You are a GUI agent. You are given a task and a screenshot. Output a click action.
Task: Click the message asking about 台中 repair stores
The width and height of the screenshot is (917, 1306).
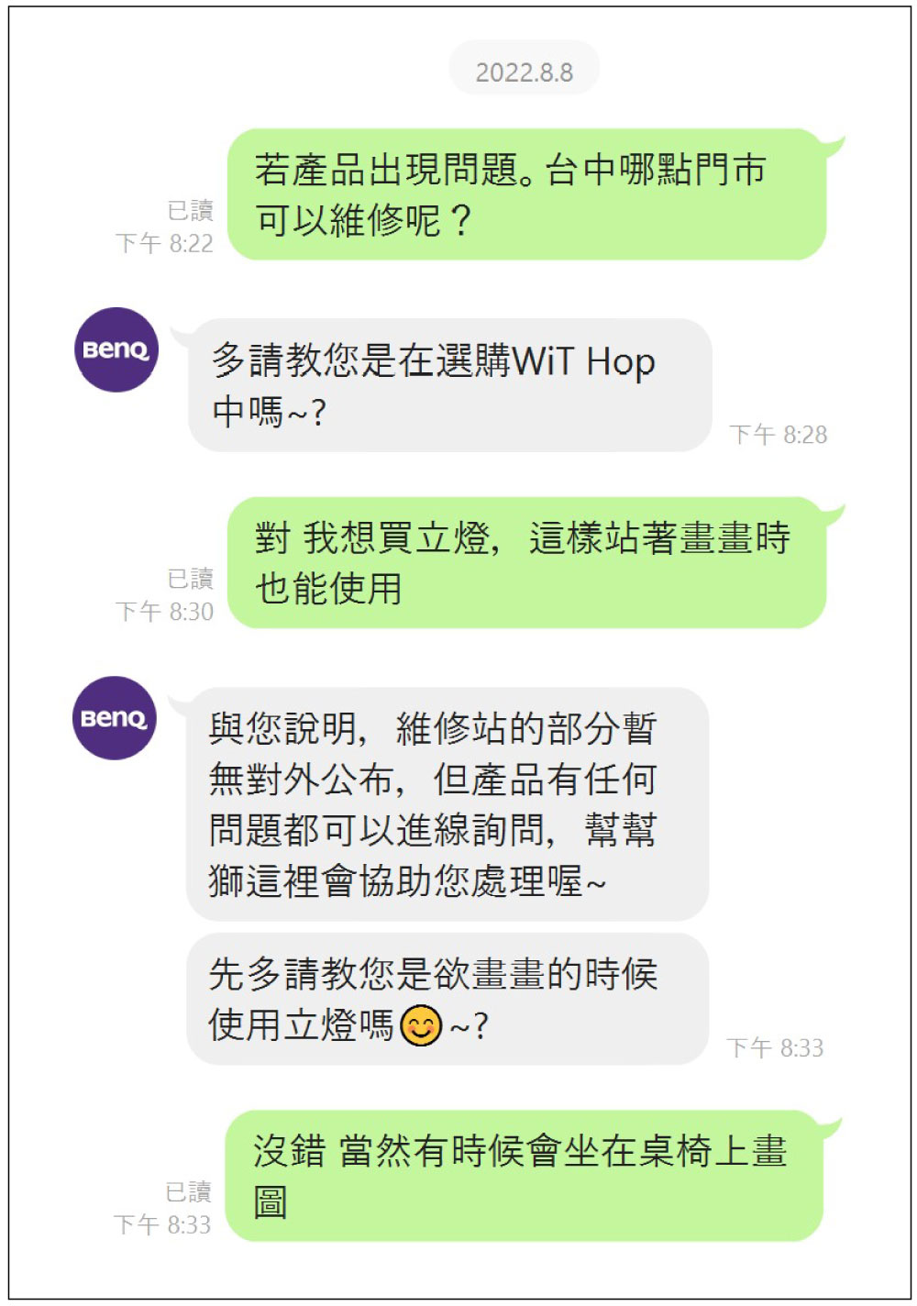tap(526, 194)
